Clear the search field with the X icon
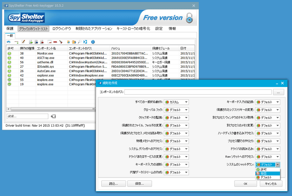Screen dimensions: 292x196 (x=53, y=116)
